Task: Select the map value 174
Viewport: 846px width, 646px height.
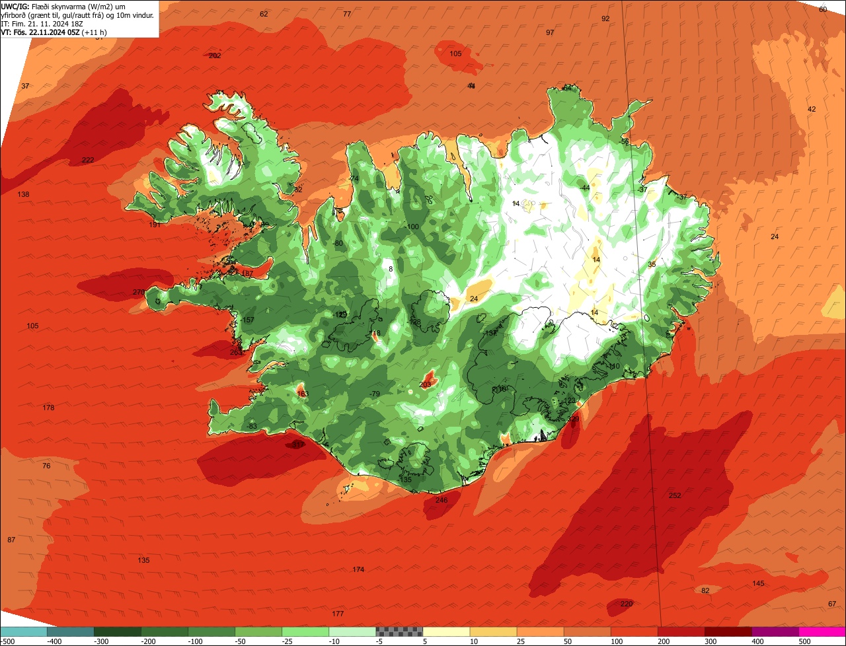Action: 358,569
